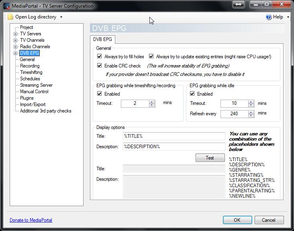Click the idle Timeout number field

pyautogui.click(x=235, y=104)
